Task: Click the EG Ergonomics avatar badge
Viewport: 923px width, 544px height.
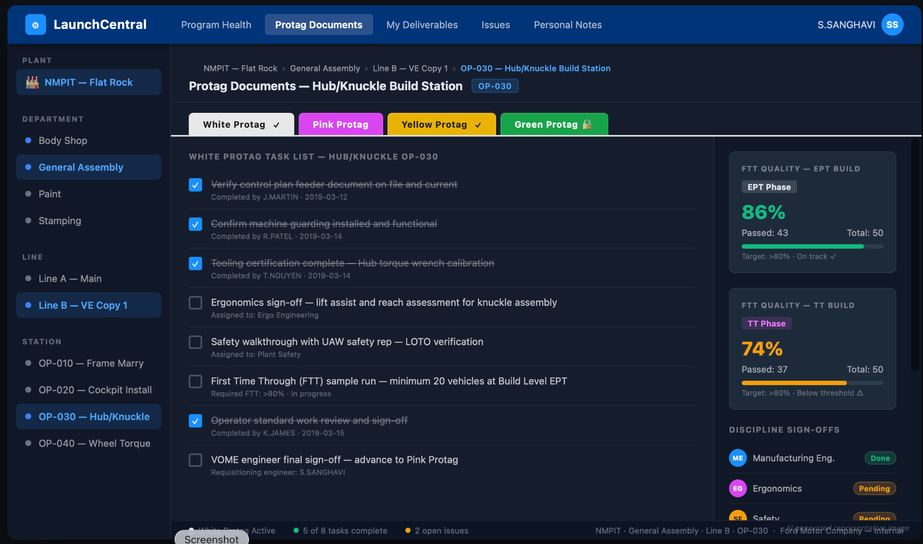Action: 737,488
